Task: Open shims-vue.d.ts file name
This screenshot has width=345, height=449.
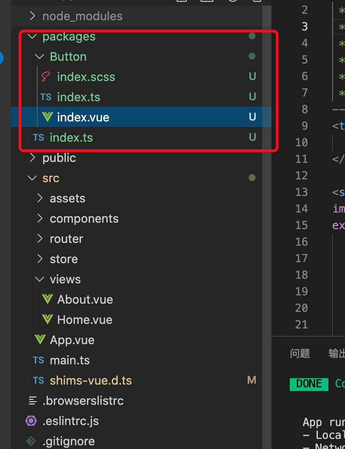Action: (91, 380)
